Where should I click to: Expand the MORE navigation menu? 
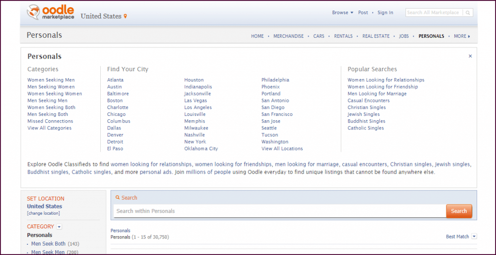[x=462, y=36]
